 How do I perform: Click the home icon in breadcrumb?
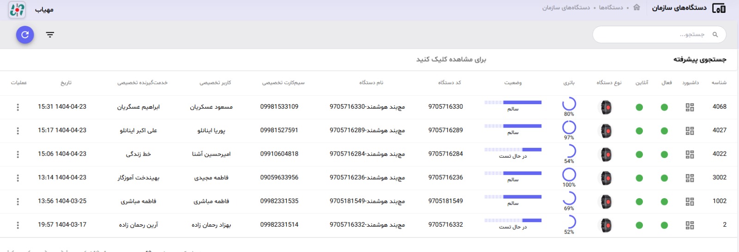636,7
